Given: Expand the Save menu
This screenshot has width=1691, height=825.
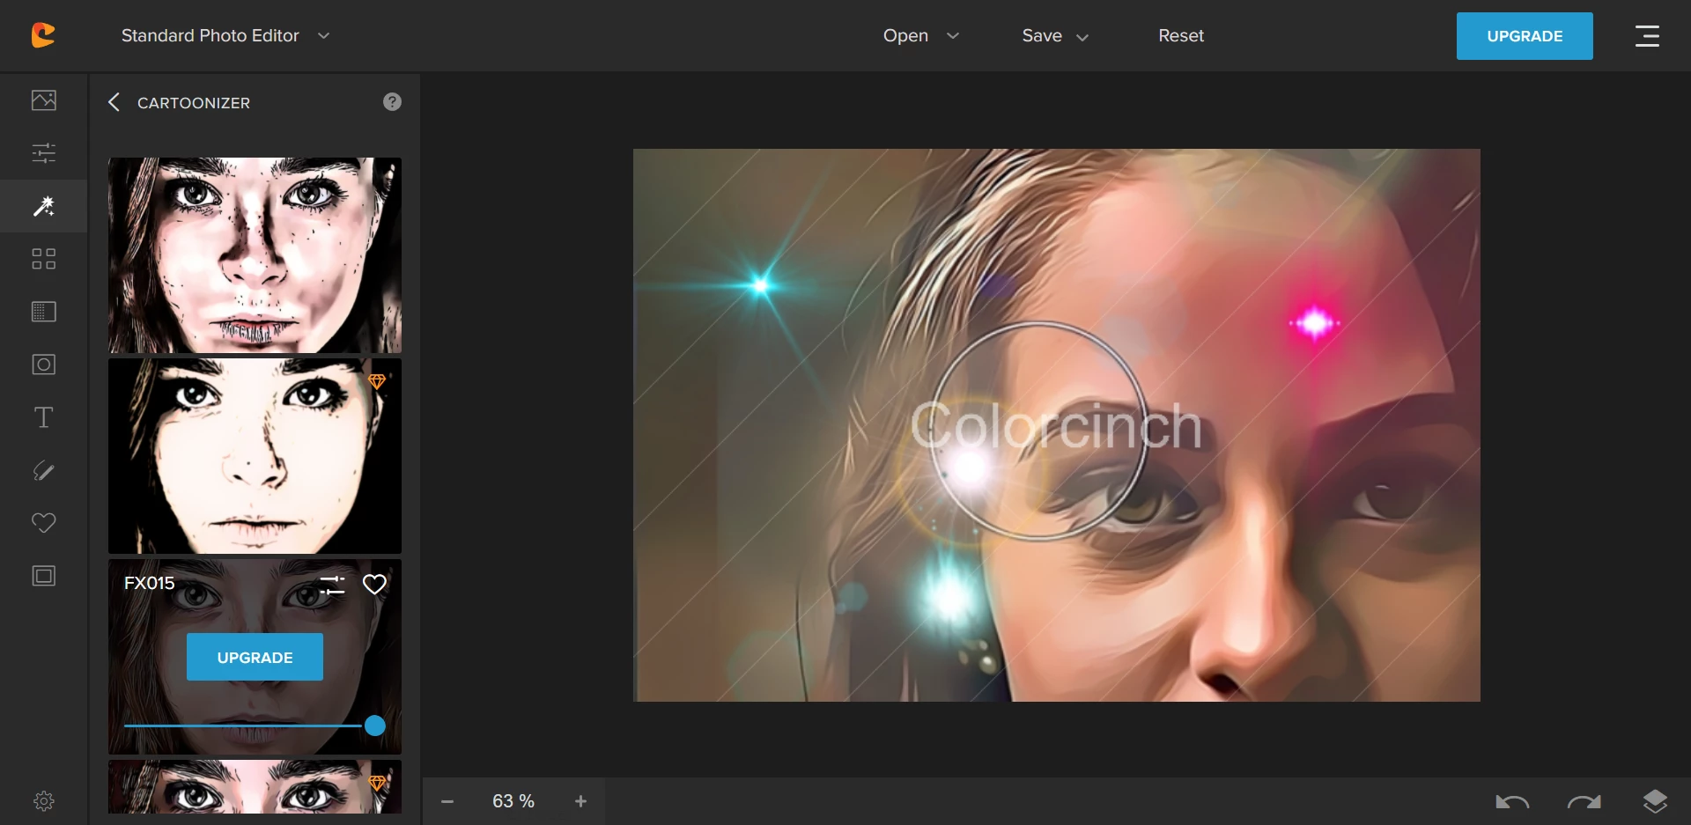Looking at the screenshot, I should [1055, 36].
